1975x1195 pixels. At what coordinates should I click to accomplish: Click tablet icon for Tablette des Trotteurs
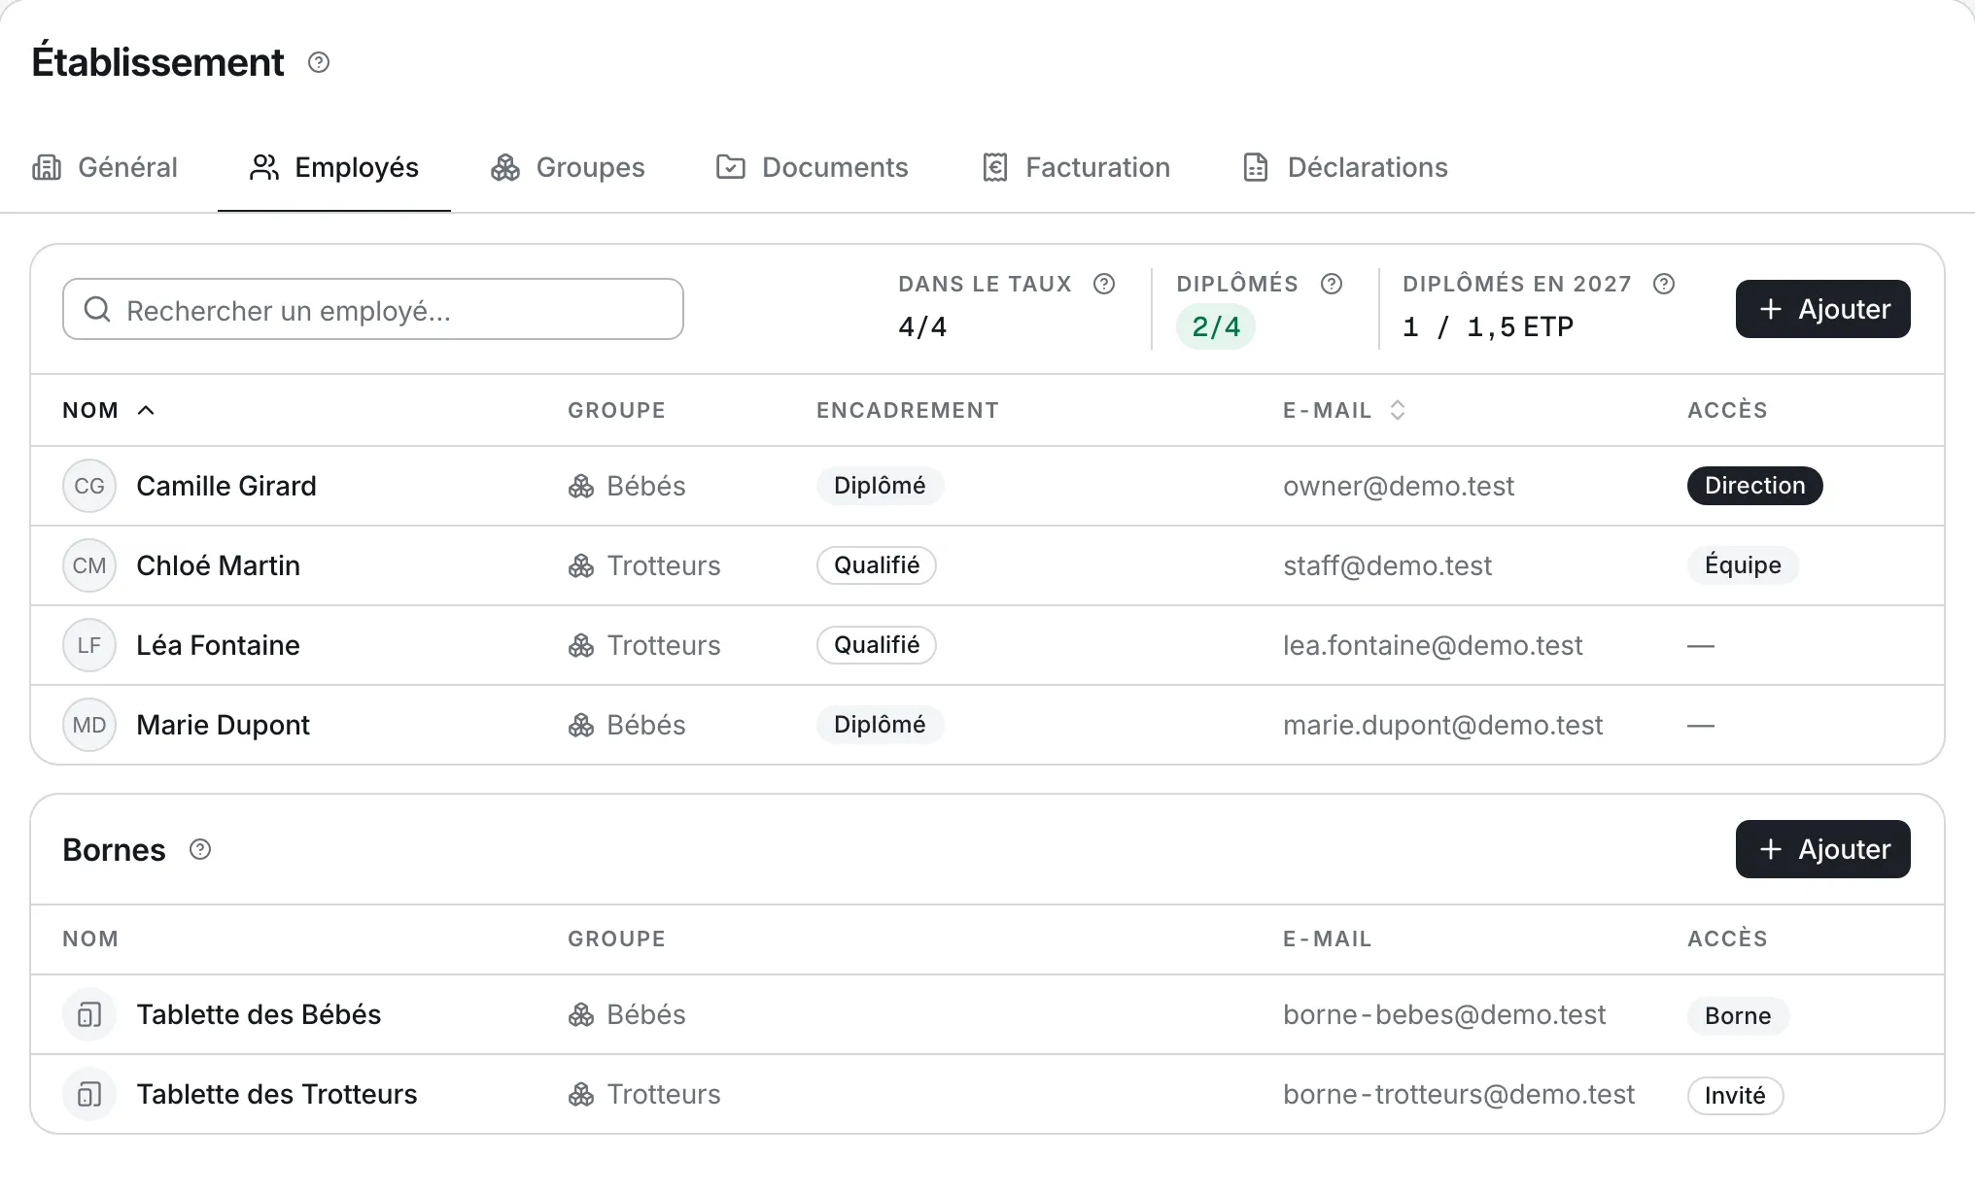pos(89,1094)
